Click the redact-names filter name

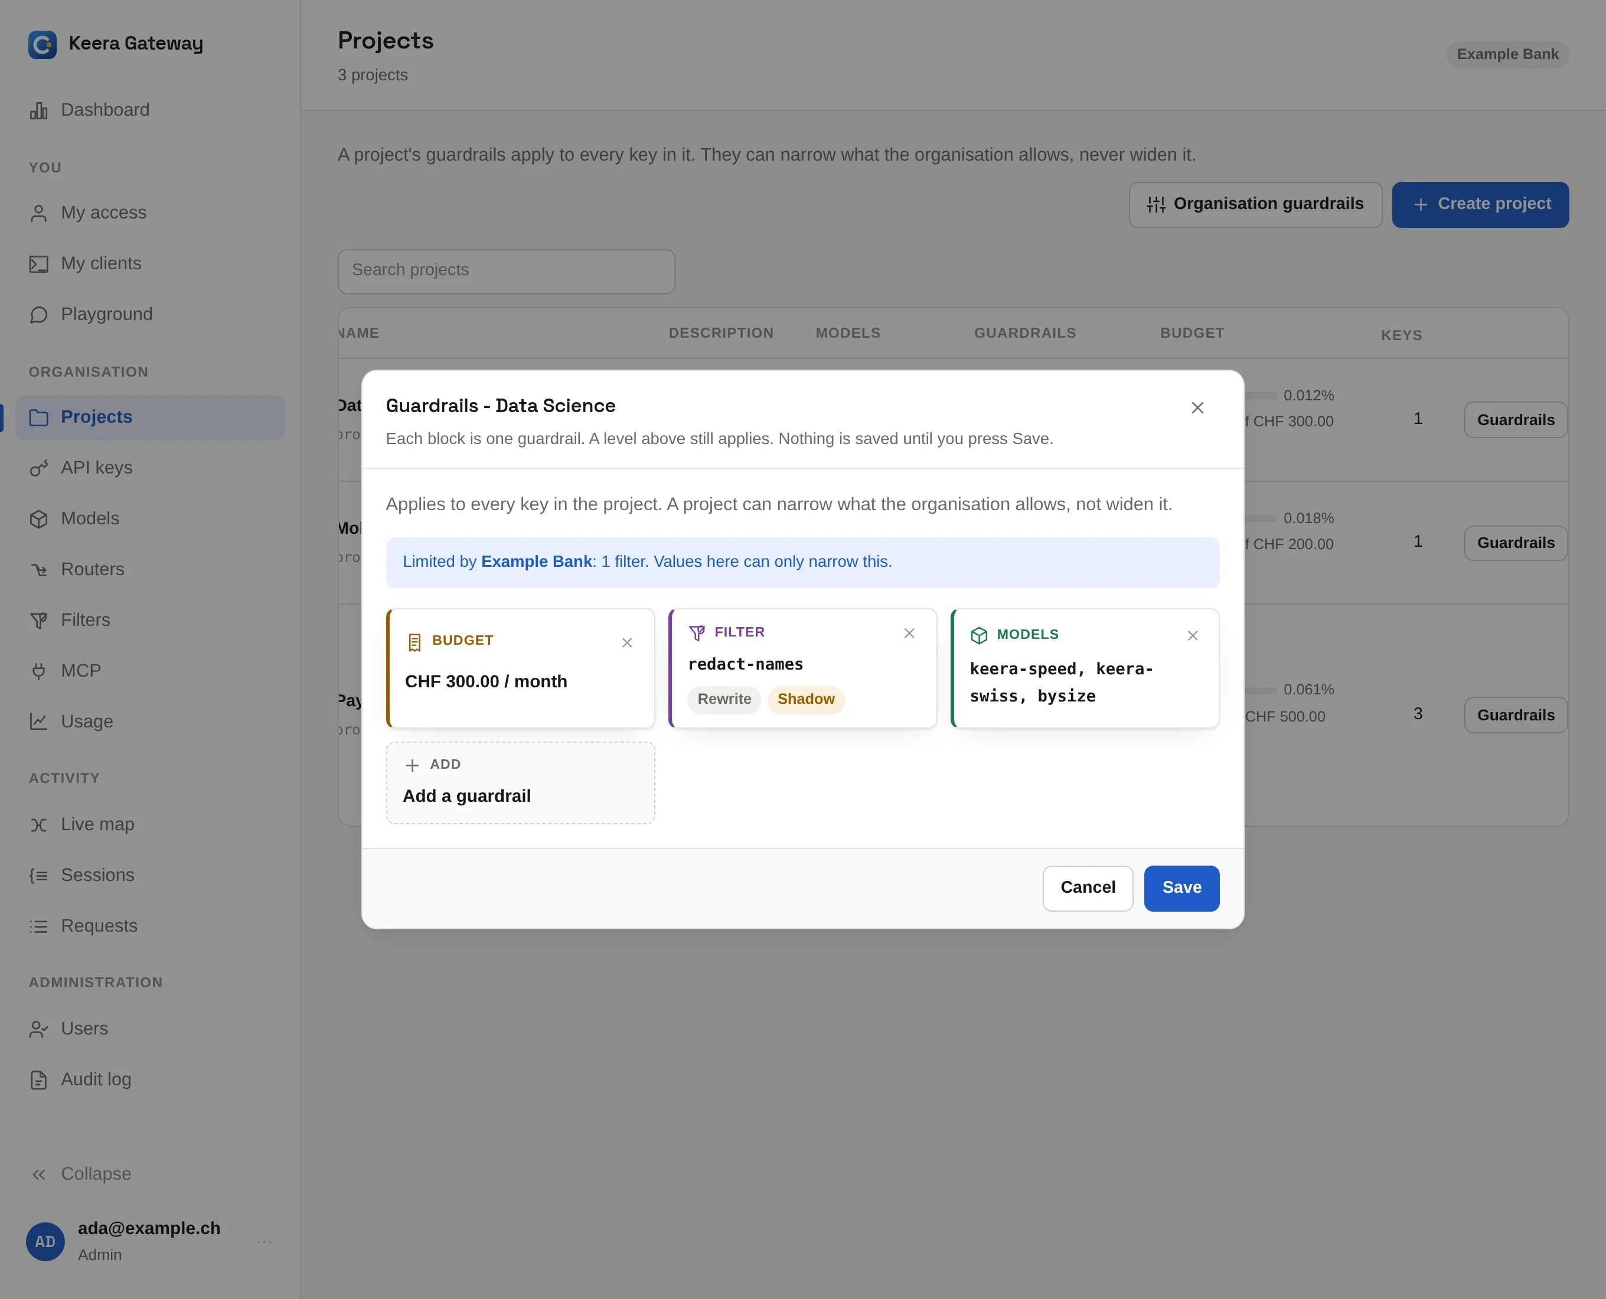click(745, 664)
